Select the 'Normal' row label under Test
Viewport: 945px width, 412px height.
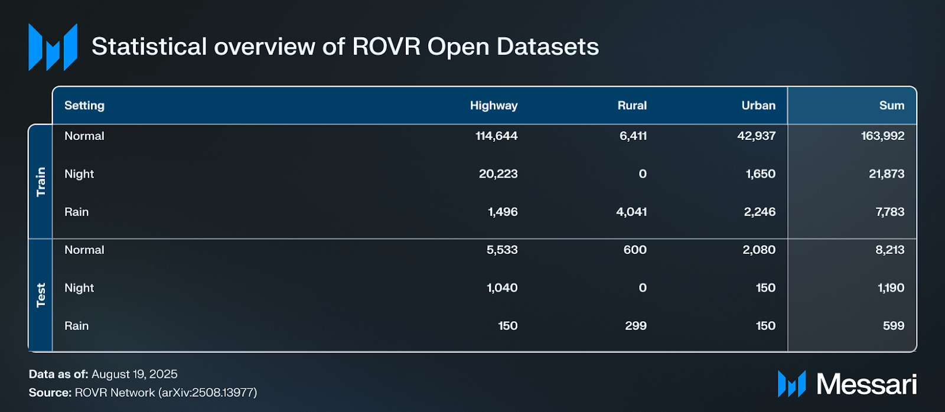[84, 250]
